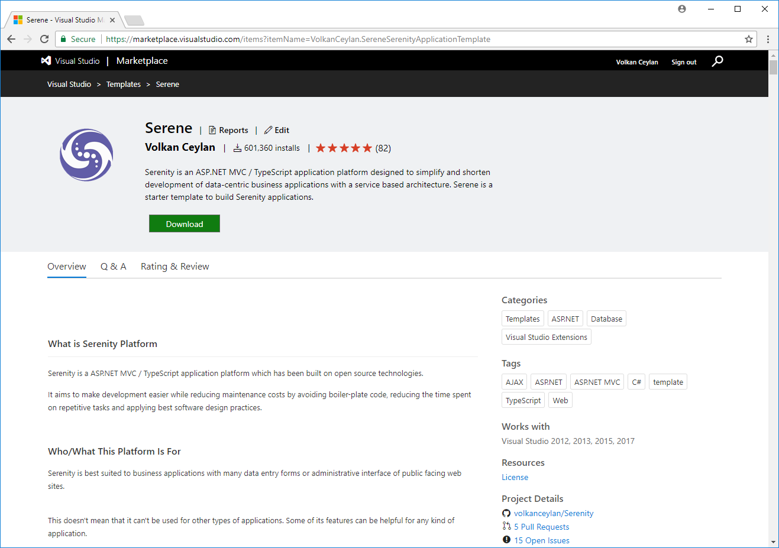Click the pull requests icon under Project Details
The width and height of the screenshot is (779, 548).
tap(507, 526)
